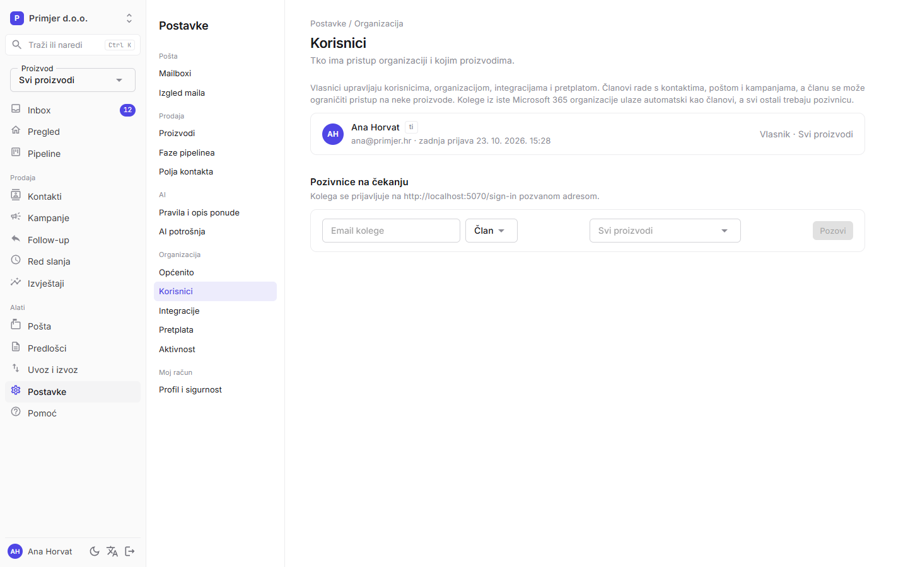This screenshot has height=567, width=908.
Task: Open the Mailboxi settings page
Action: (x=215, y=73)
